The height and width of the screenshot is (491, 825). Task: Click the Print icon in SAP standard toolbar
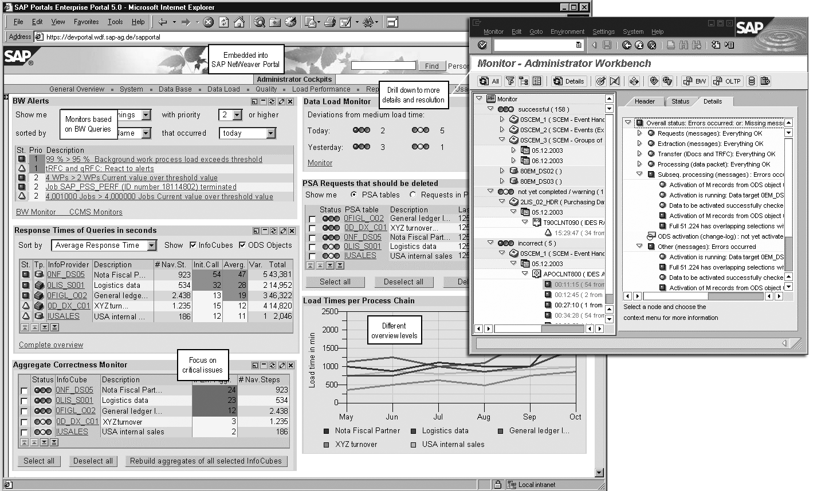671,45
